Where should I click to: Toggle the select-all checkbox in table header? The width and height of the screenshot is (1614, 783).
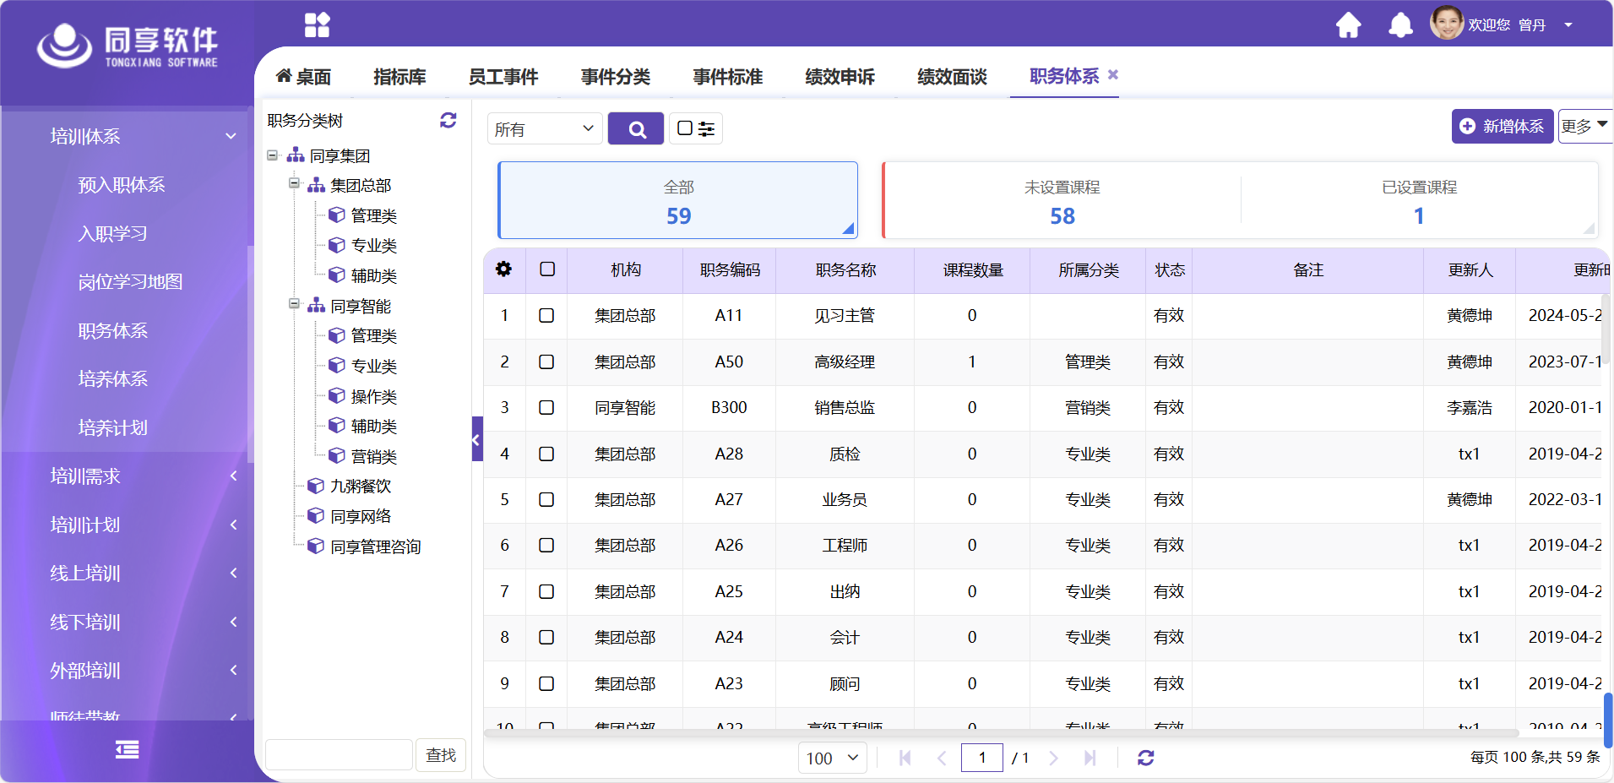[x=547, y=269]
